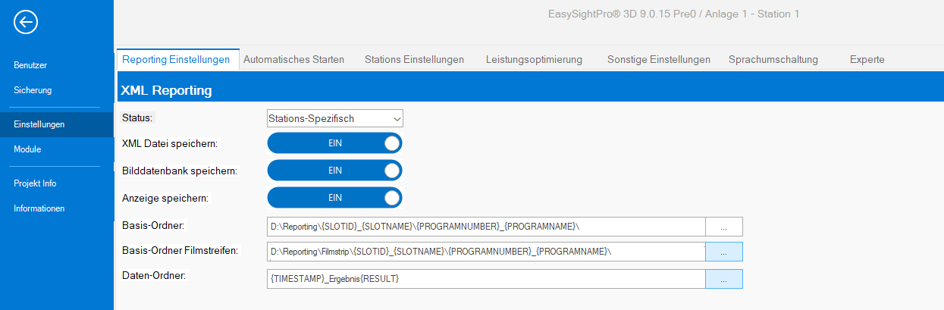Open the Status dropdown Stations-Spezifisch
Image resolution: width=944 pixels, height=310 pixels.
coord(334,118)
